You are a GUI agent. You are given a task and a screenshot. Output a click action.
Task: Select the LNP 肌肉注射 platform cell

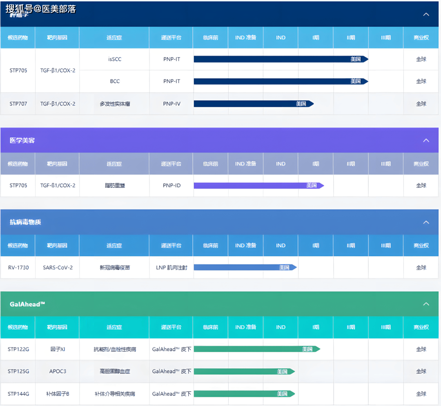(x=171, y=268)
